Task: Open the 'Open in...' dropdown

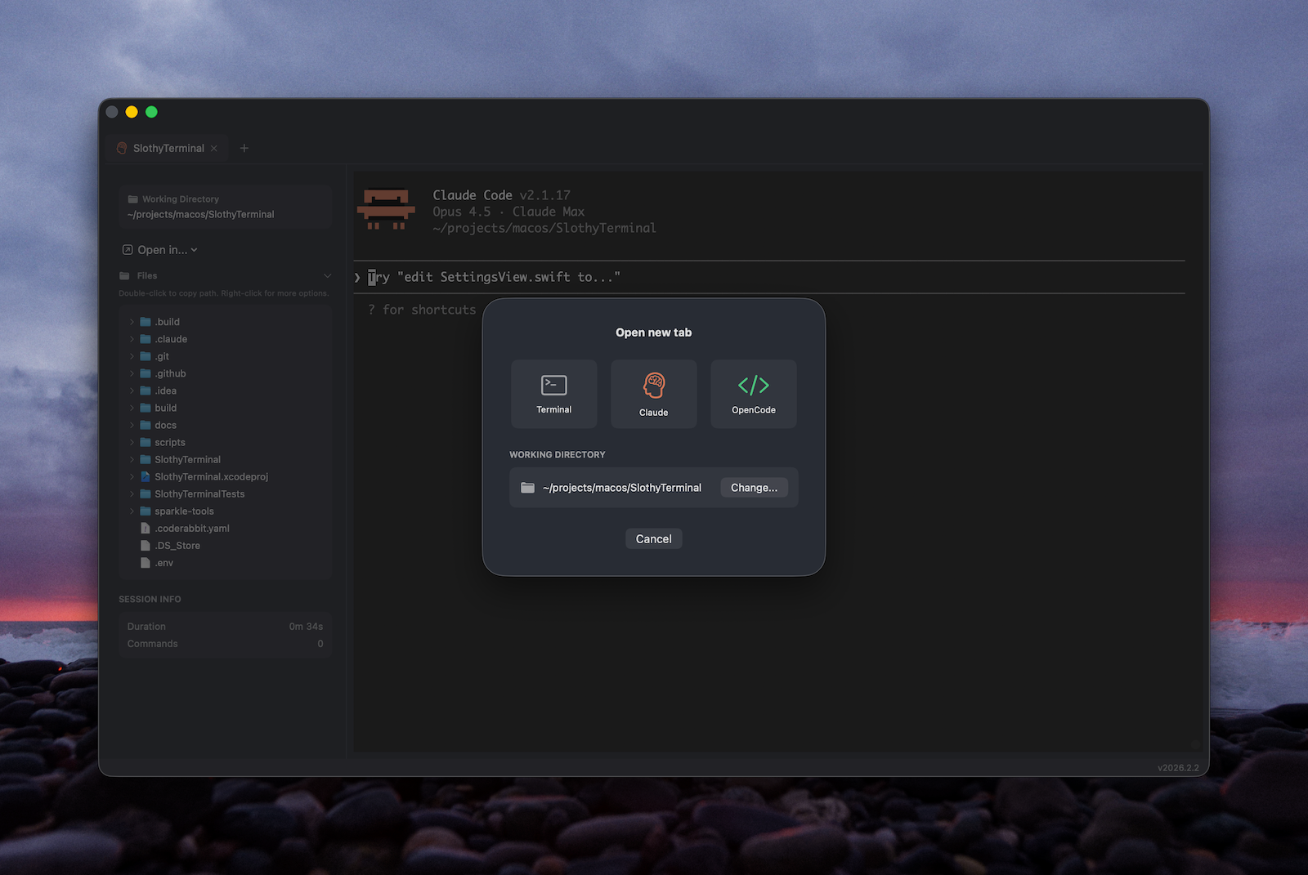Action: [160, 250]
